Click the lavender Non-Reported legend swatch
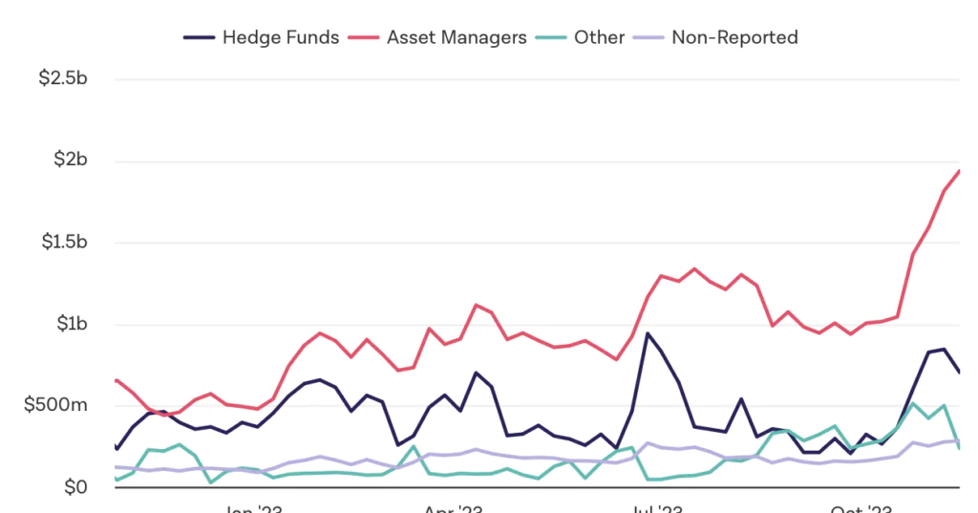This screenshot has width=978, height=513. point(648,38)
